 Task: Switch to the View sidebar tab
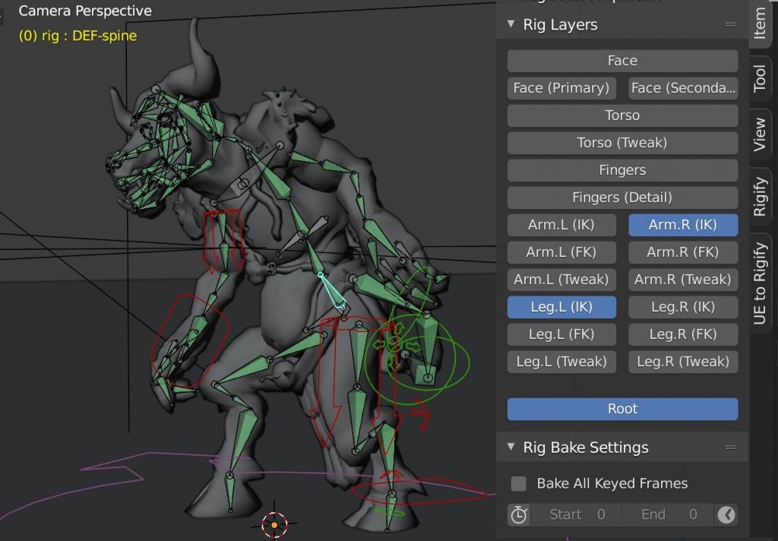[760, 134]
